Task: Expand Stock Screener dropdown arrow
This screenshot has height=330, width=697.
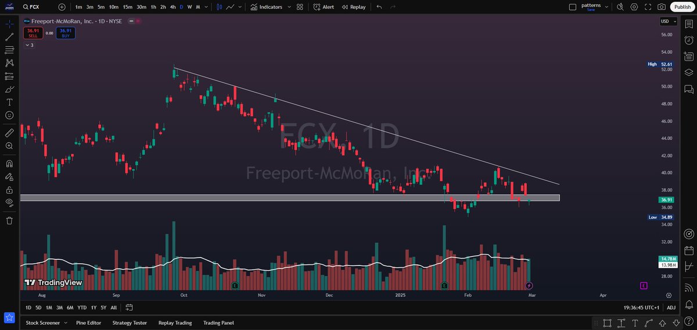Action: click(65, 322)
